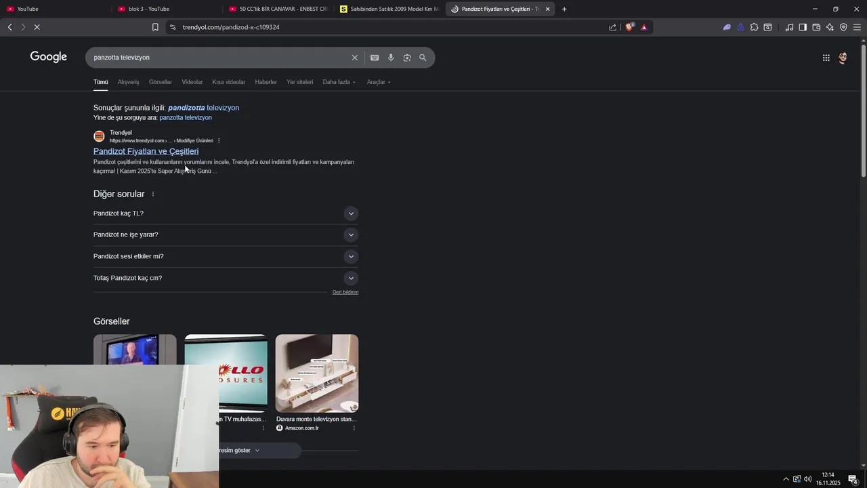This screenshot has height=488, width=867.
Task: Open the blue triangle extension icon
Action: pyautogui.click(x=740, y=27)
